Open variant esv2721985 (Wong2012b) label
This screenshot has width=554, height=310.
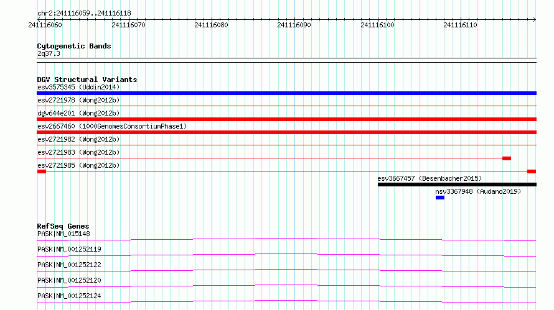pos(78,165)
